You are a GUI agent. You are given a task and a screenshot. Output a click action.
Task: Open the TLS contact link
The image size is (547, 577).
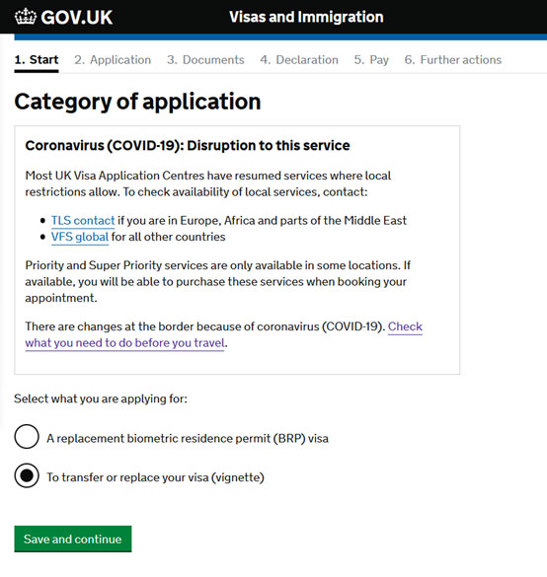click(x=83, y=220)
